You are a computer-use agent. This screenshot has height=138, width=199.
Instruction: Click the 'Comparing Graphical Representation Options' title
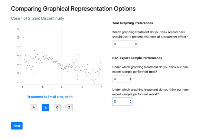73,9
